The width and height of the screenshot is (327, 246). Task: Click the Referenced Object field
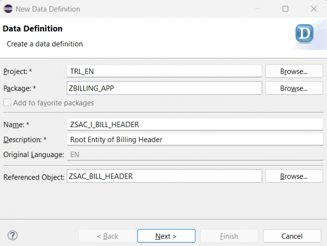click(164, 176)
